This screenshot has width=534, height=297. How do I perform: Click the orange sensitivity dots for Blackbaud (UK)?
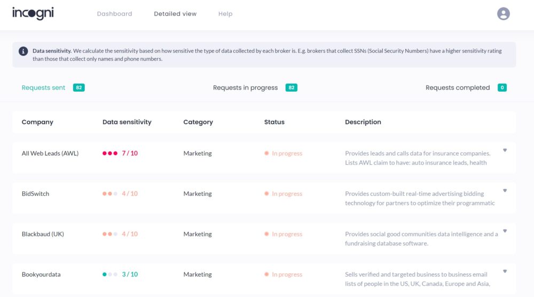point(110,234)
